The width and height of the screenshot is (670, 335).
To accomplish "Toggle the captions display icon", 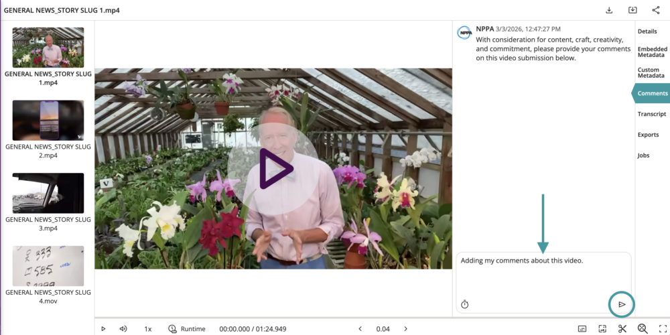I will (582, 328).
